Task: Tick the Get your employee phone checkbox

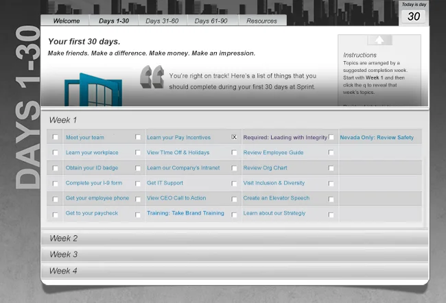Action: [55, 199]
